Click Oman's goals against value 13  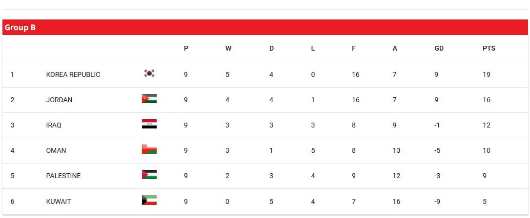click(396, 150)
